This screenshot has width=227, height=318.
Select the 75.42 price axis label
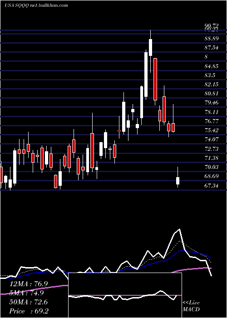click(x=212, y=130)
